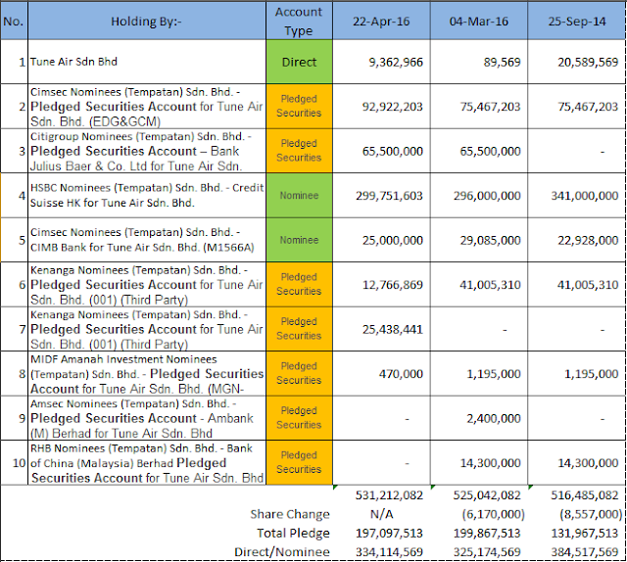Select value 299,751,603
The image size is (627, 562).
click(389, 196)
